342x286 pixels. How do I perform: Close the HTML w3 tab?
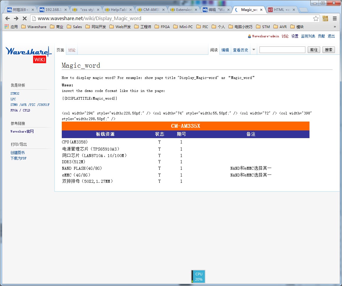294,9
